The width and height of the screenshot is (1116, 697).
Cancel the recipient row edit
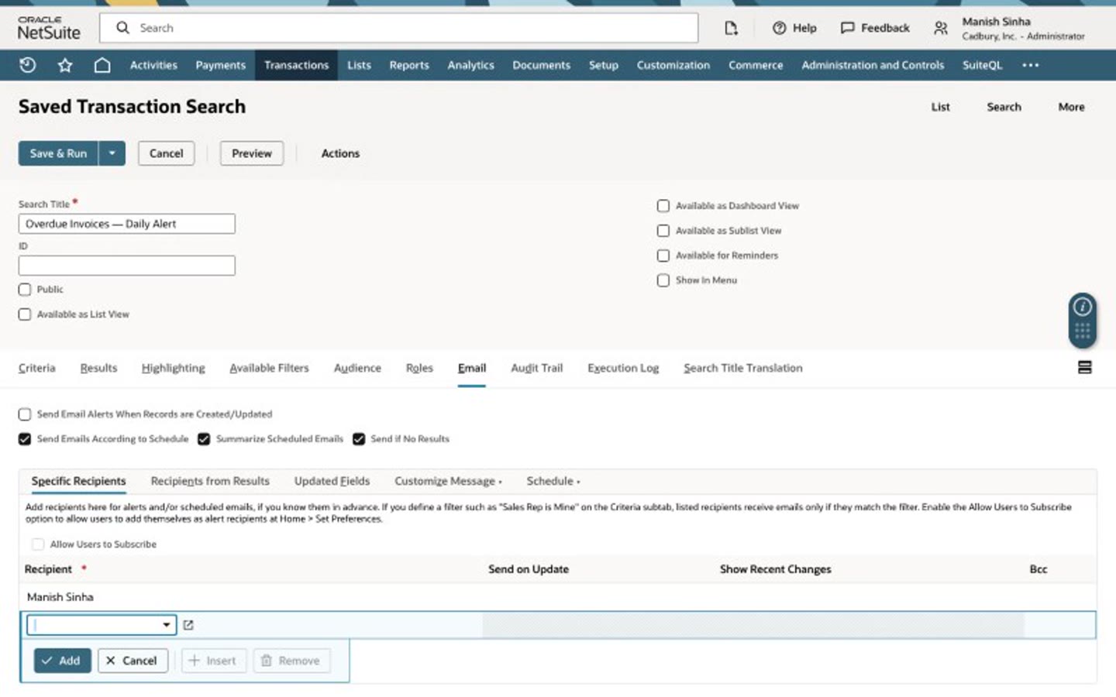pos(133,661)
